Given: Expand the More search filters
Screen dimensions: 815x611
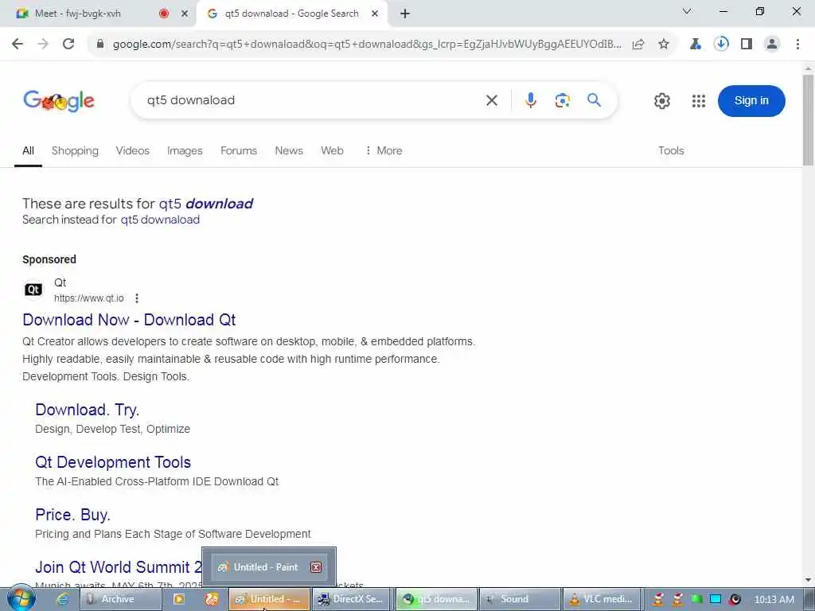Looking at the screenshot, I should point(384,150).
